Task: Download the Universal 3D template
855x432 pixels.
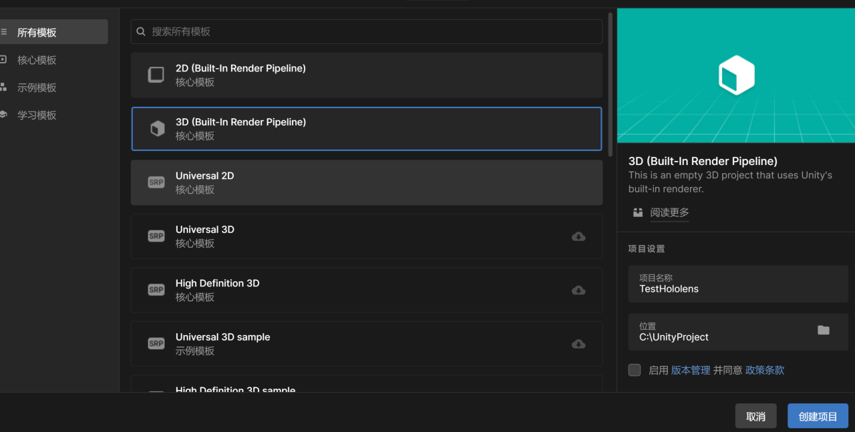Action: (578, 236)
